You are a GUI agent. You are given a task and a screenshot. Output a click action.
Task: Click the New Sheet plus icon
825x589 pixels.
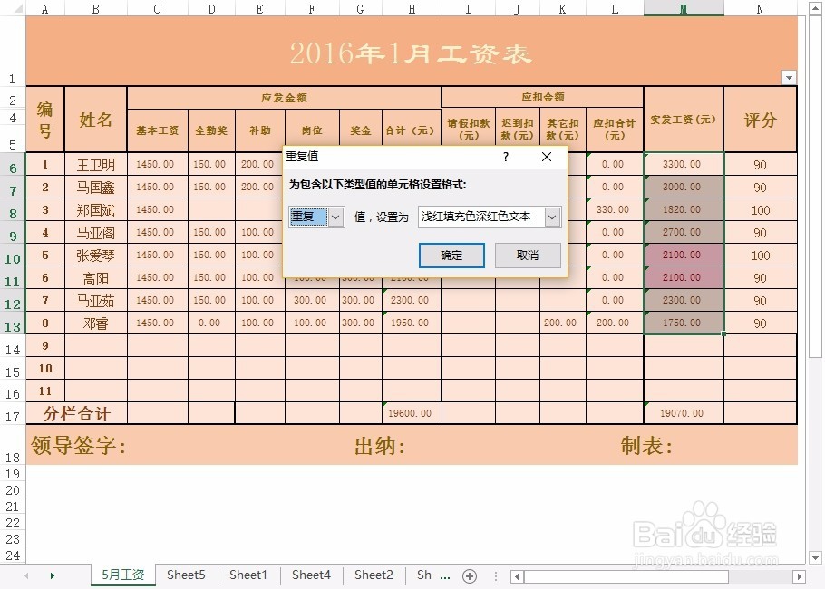[x=470, y=575]
